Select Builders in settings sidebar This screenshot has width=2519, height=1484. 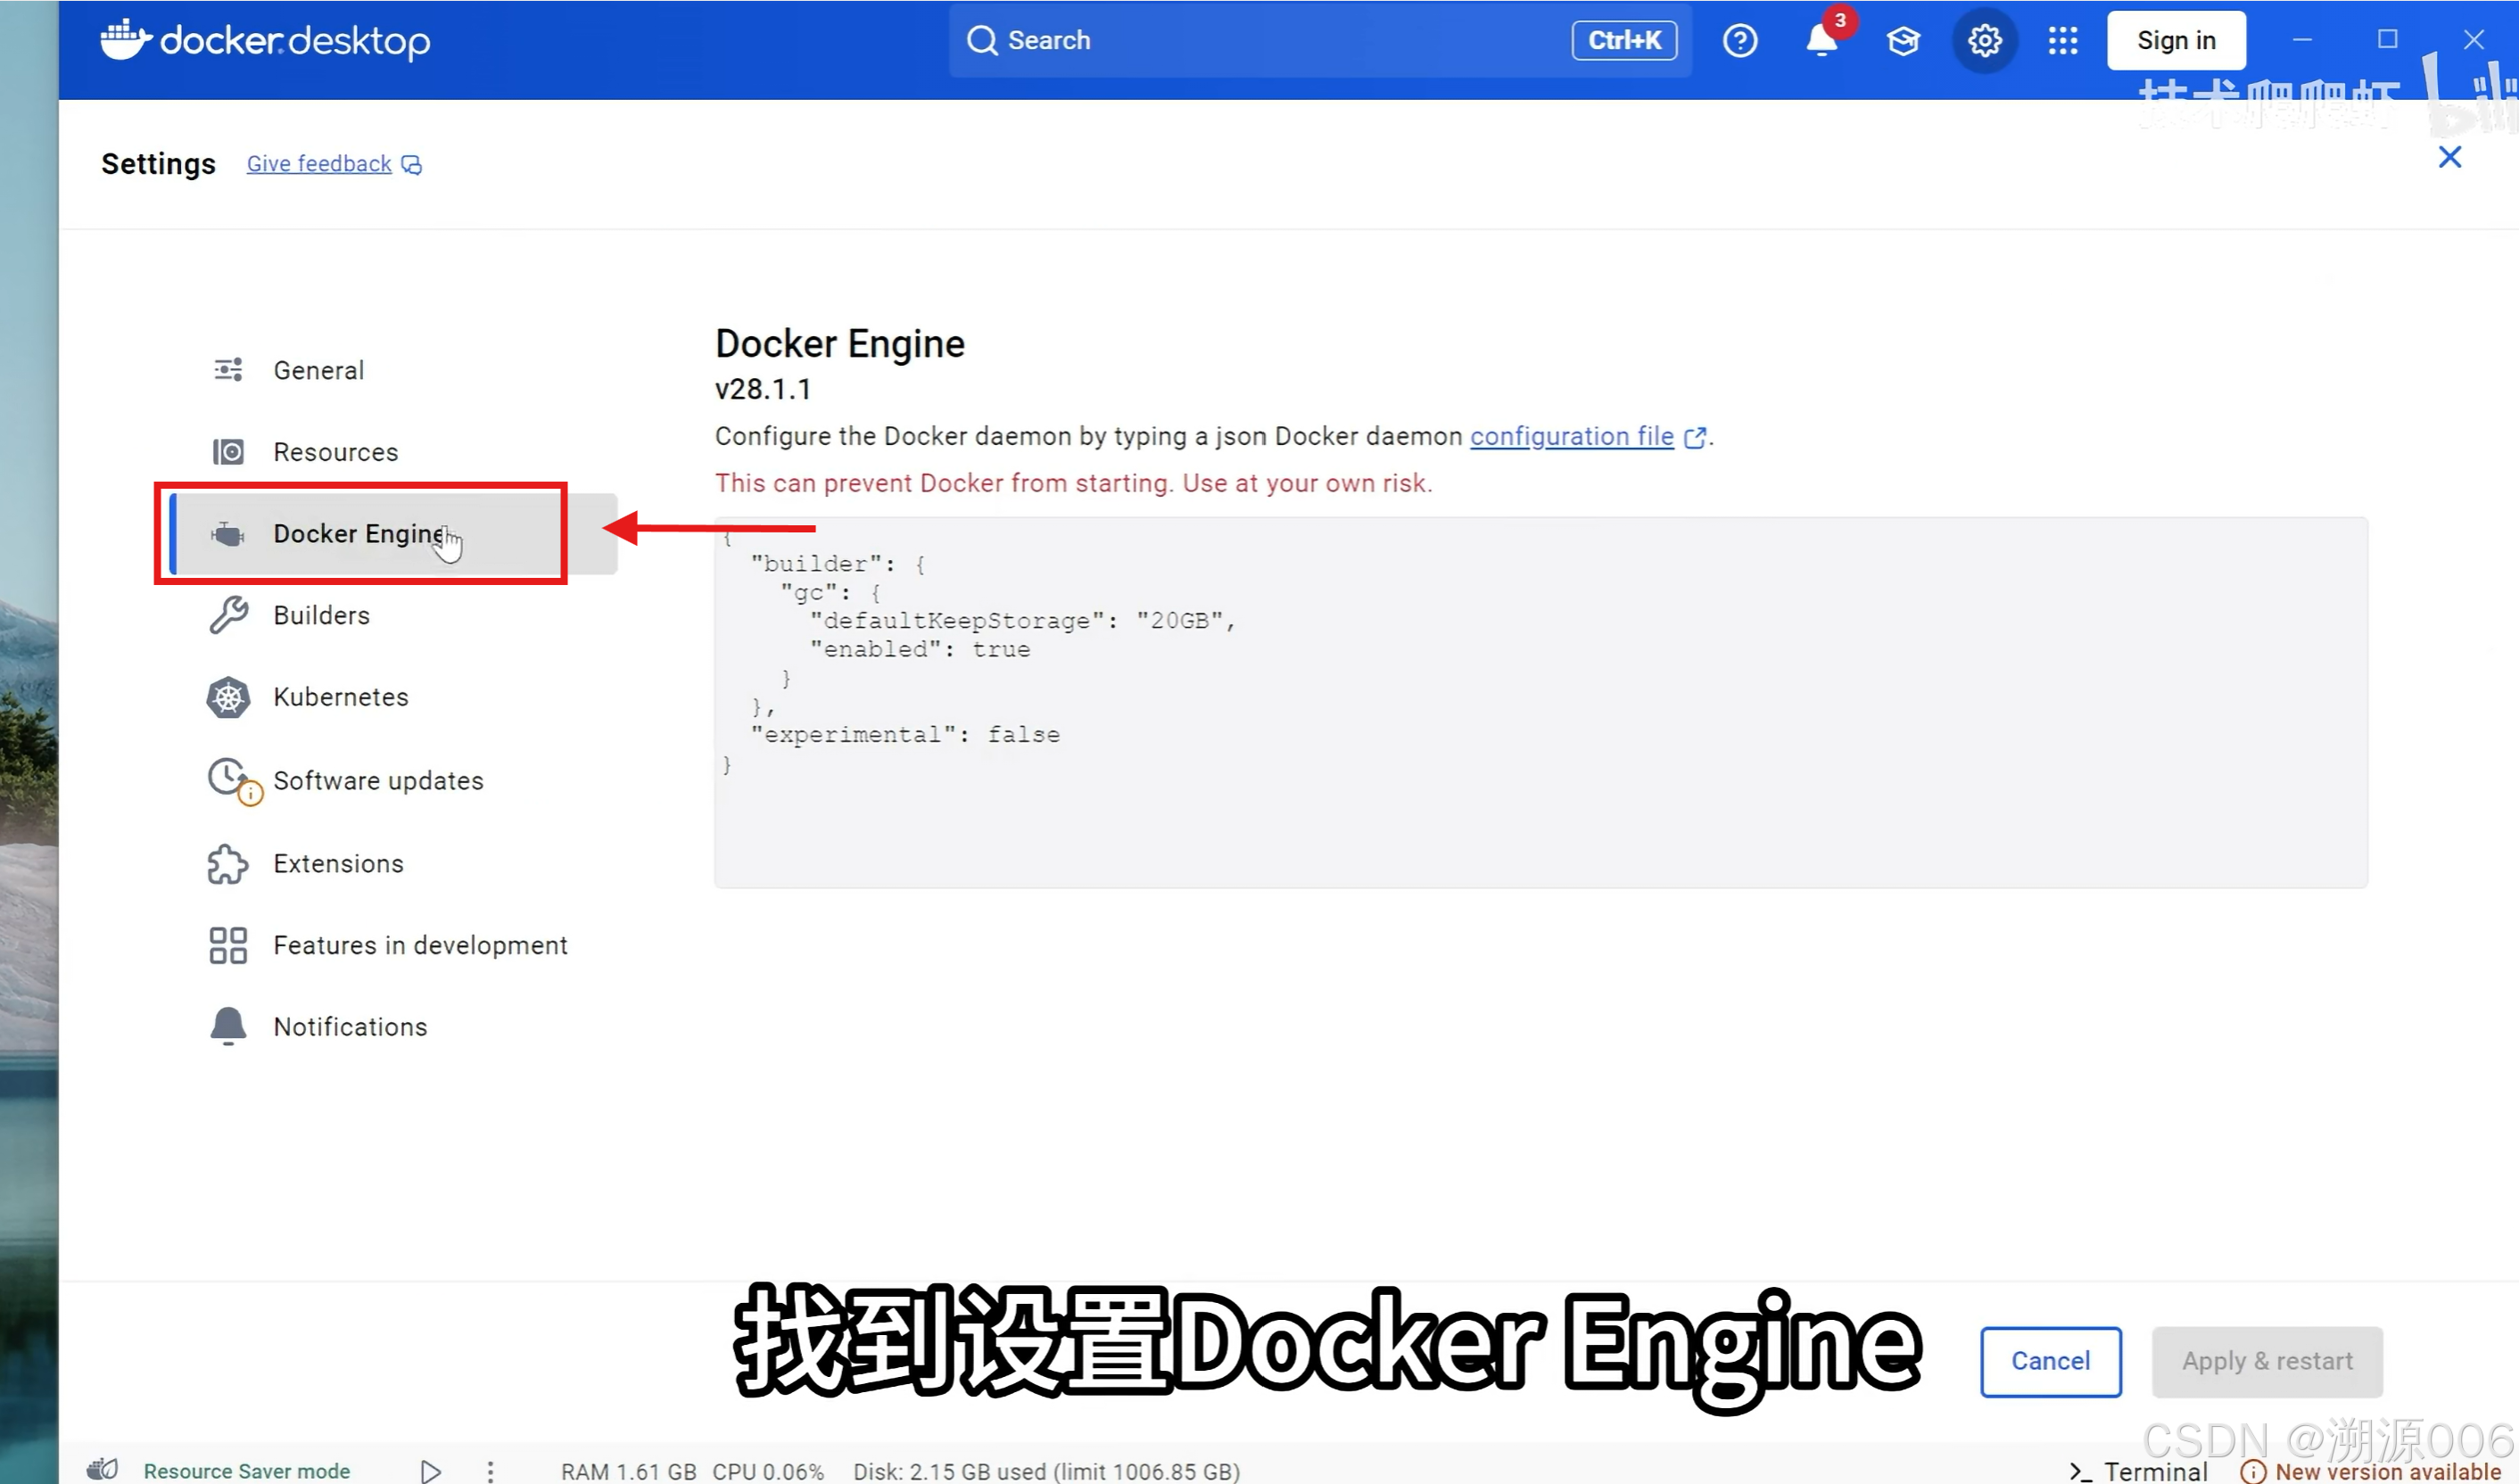point(394,616)
